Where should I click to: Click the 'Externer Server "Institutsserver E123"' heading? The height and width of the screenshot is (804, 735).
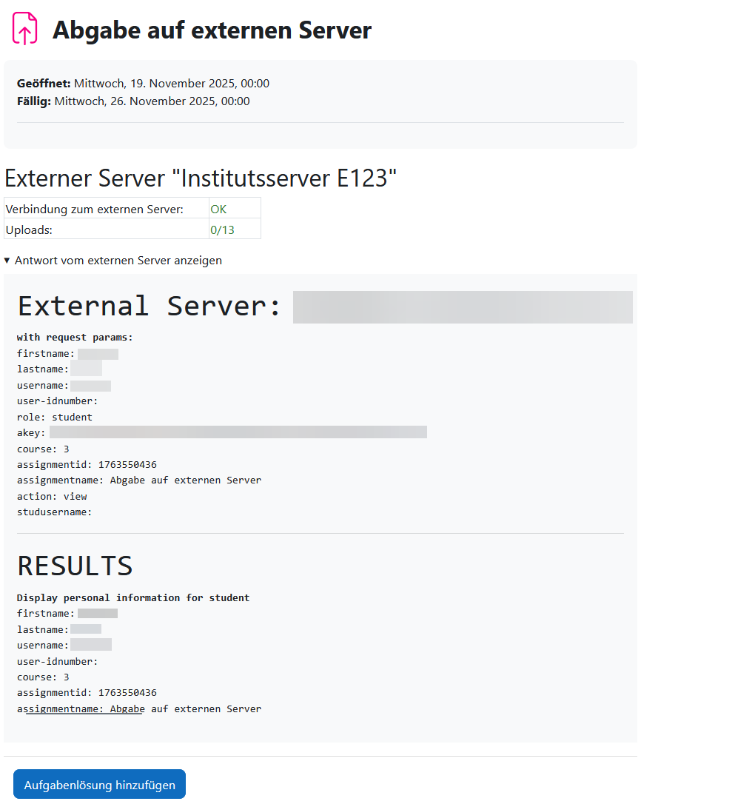point(201,178)
